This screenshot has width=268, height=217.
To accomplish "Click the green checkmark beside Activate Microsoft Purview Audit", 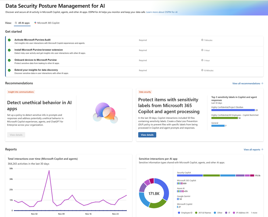I will (9, 40).
